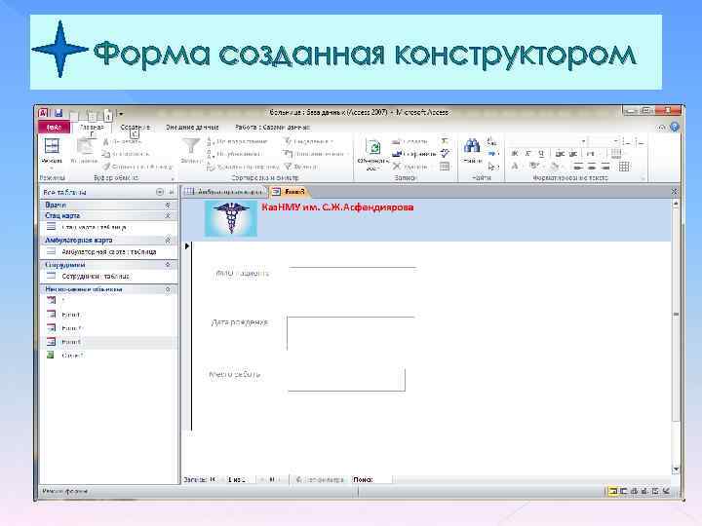Click the background fill color icon
Viewport: 702px width, 526px height.
554,167
